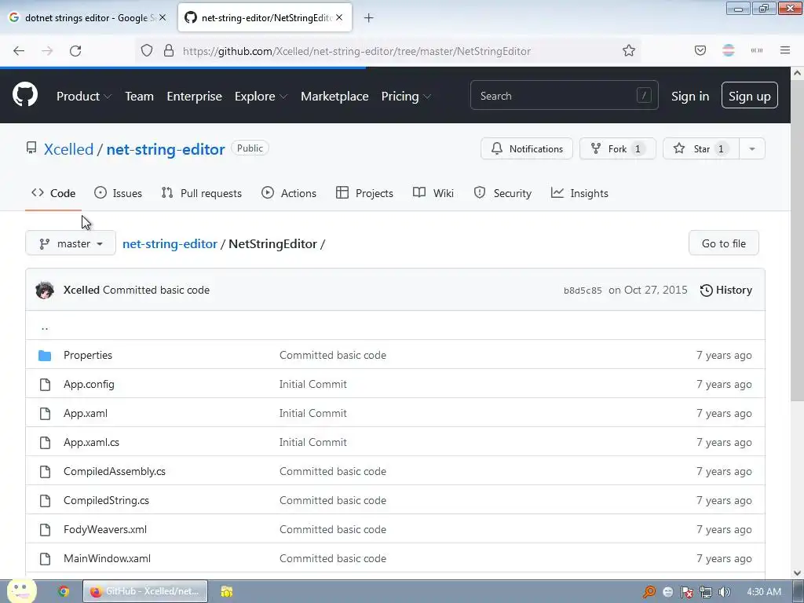Open a new browser tab with plus icon
This screenshot has width=804, height=603.
(x=368, y=18)
